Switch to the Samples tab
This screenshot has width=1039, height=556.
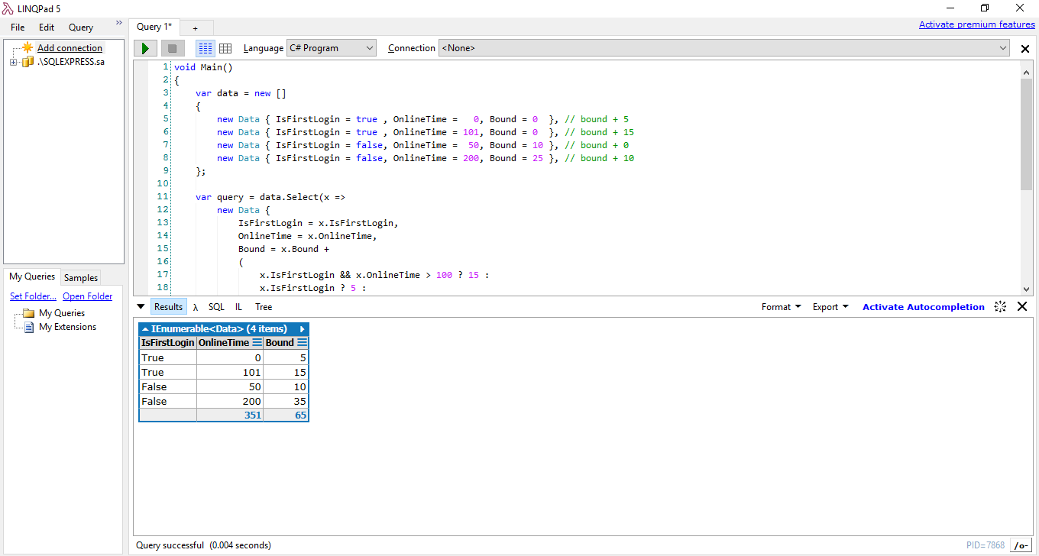(x=80, y=278)
